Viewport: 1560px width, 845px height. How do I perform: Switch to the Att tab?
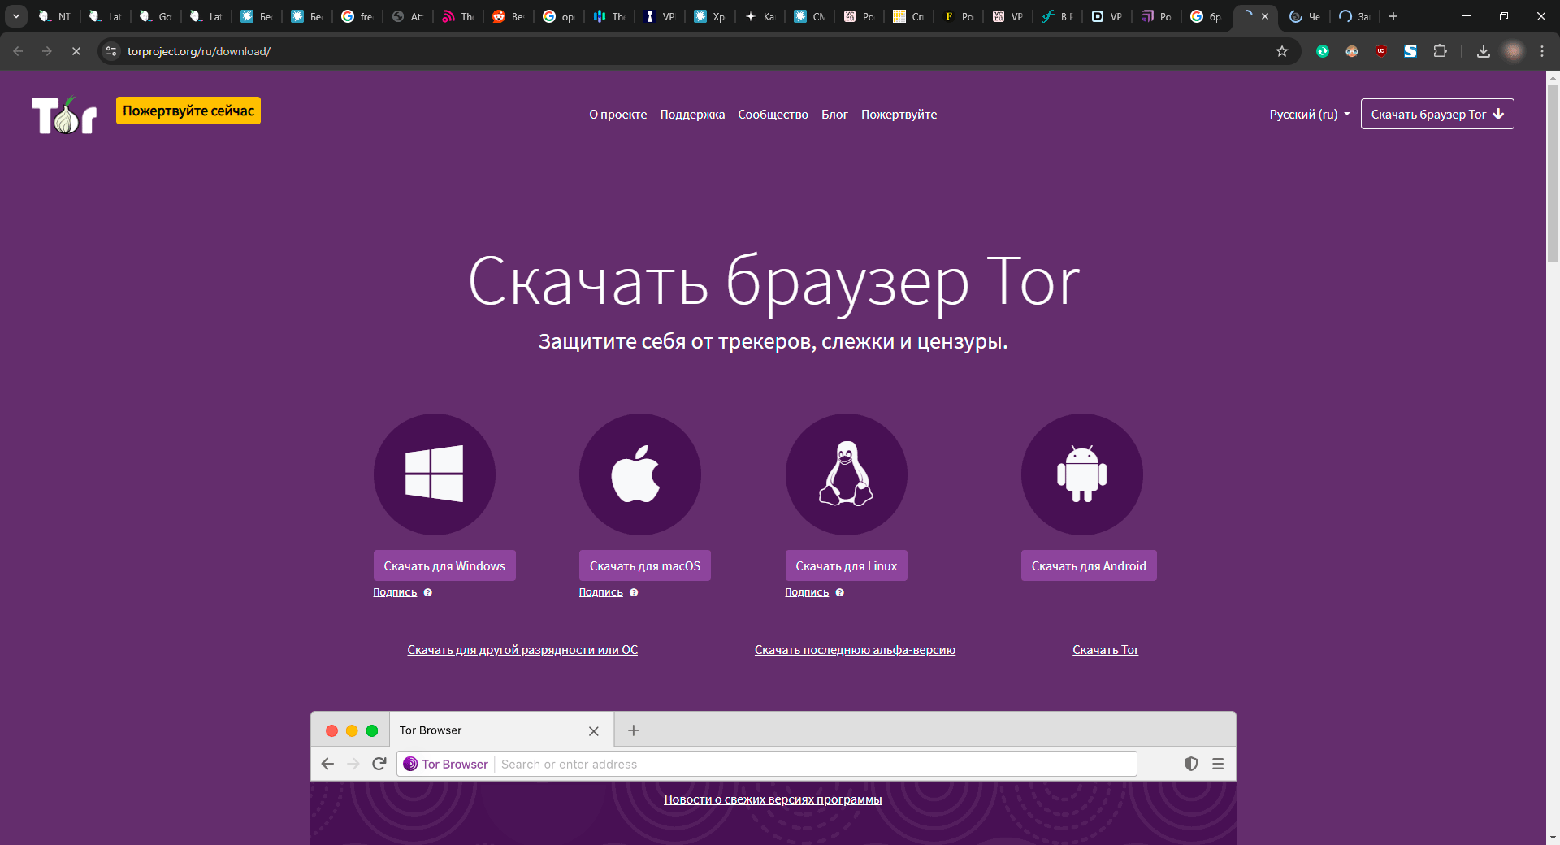pos(408,16)
